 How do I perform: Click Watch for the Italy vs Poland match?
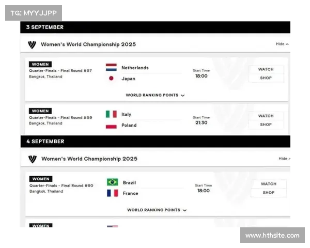[x=266, y=116]
